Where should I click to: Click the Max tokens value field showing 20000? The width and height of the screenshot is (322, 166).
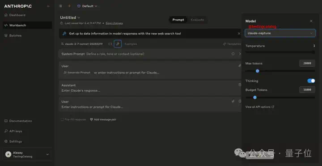[x=307, y=64]
